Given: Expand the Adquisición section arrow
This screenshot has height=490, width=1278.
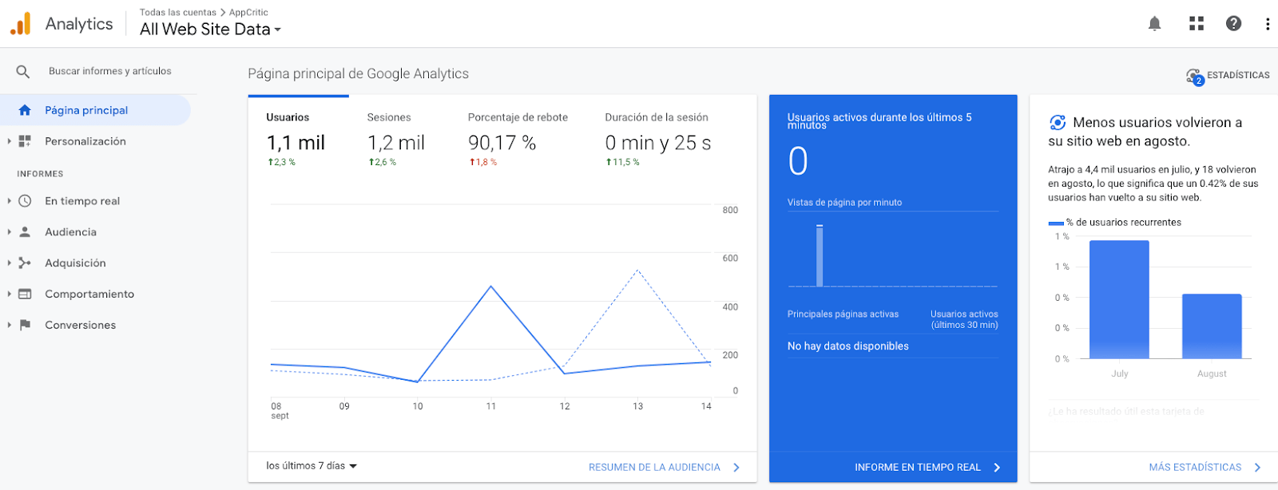Looking at the screenshot, I should coord(9,263).
